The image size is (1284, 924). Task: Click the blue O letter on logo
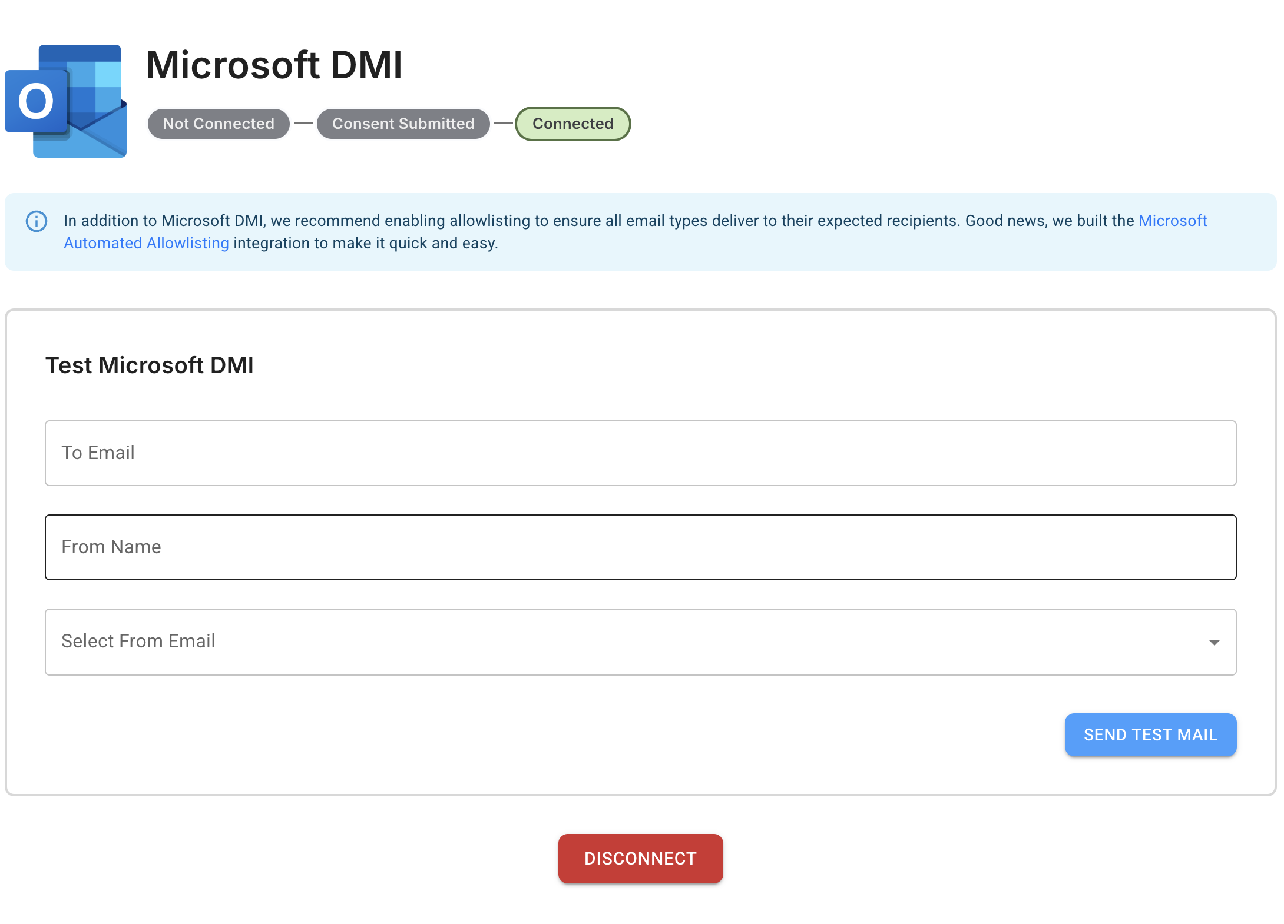(x=36, y=101)
